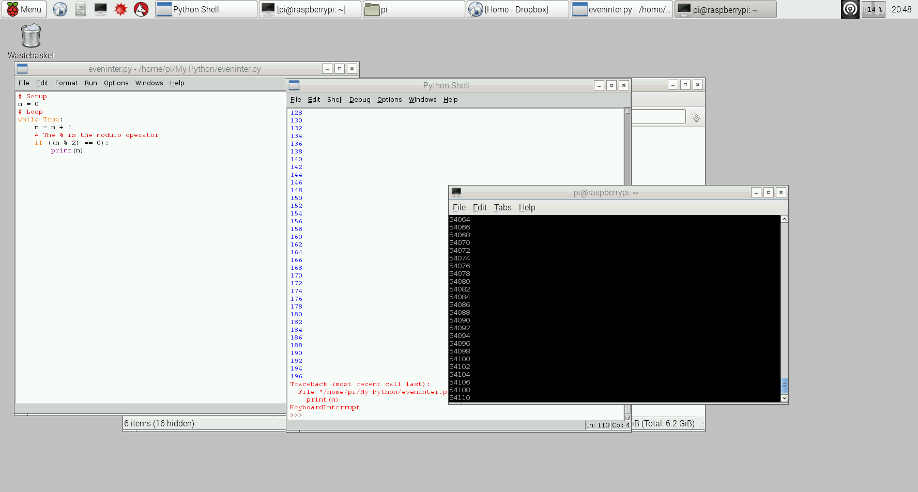Click the Python Shell title bar window icon
918x492 pixels.
point(294,85)
